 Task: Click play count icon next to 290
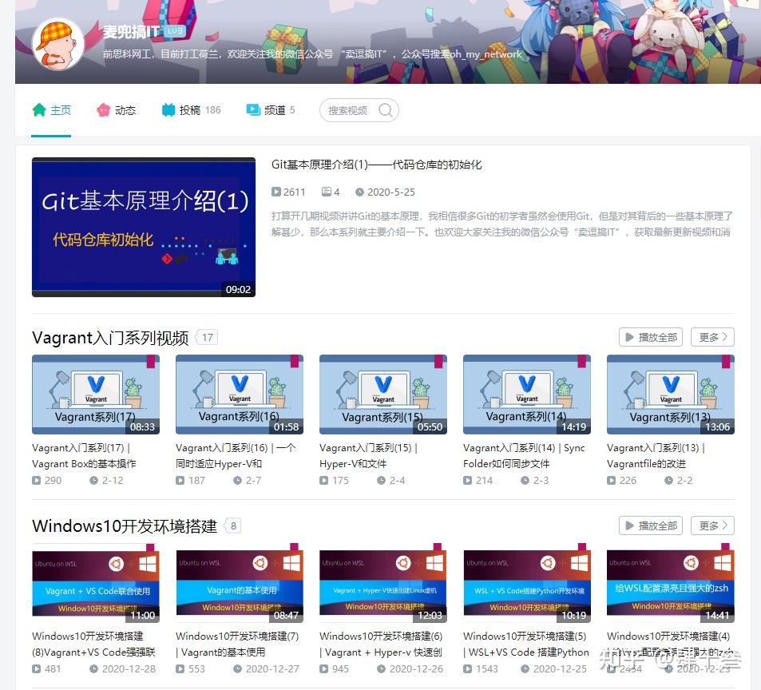point(37,481)
